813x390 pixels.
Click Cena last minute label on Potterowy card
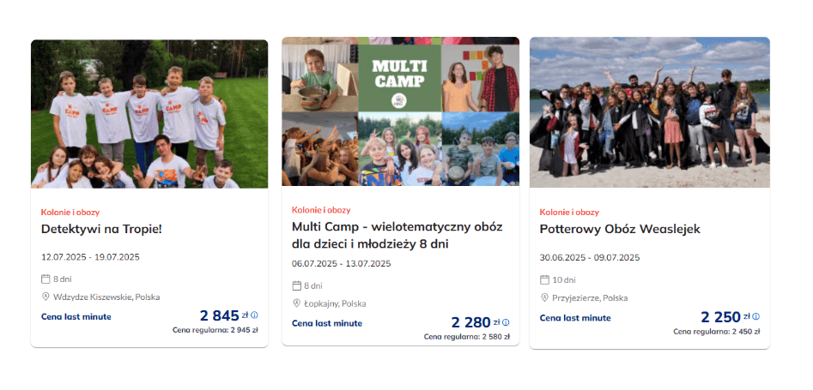[x=575, y=318]
